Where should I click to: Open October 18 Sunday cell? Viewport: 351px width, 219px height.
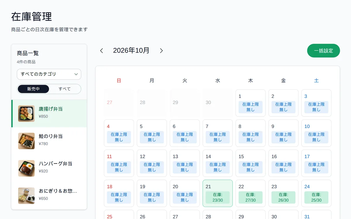pyautogui.click(x=119, y=193)
